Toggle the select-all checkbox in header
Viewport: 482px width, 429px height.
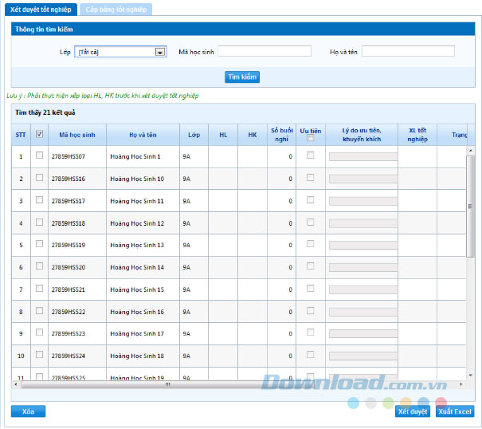[x=39, y=135]
